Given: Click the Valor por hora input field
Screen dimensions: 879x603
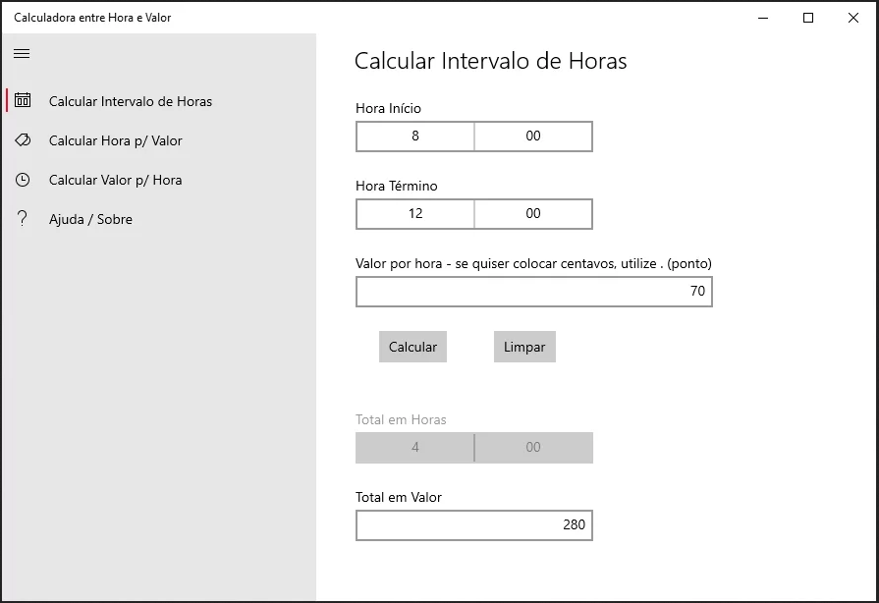Looking at the screenshot, I should click(533, 292).
